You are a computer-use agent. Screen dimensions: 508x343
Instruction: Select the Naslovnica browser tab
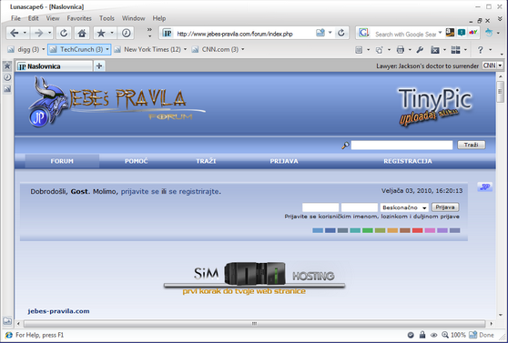coord(55,66)
